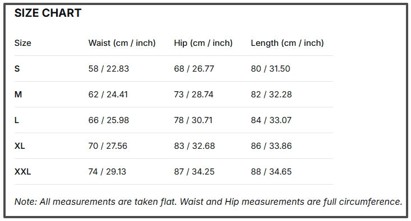Select the S size row label
Screen dimensions: 411x221
pyautogui.click(x=17, y=68)
